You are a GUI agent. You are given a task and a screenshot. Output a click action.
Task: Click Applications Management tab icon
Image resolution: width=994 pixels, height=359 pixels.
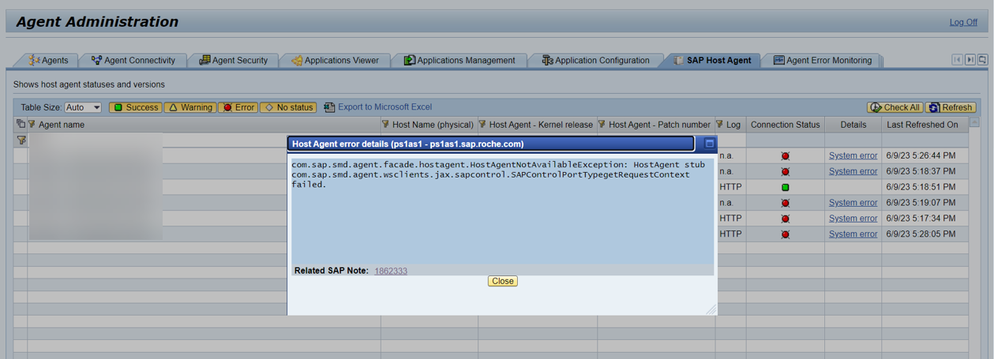pyautogui.click(x=409, y=60)
